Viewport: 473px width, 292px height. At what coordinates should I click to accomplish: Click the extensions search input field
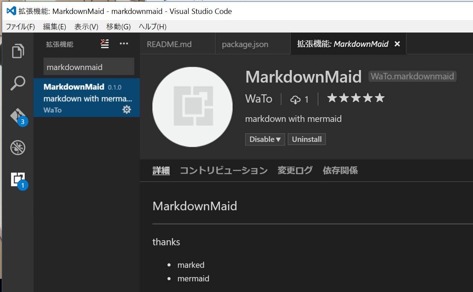point(88,66)
